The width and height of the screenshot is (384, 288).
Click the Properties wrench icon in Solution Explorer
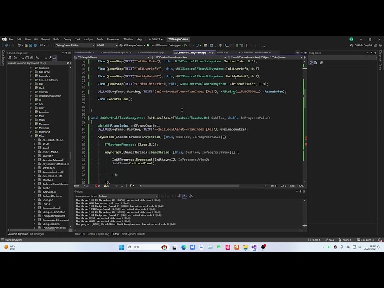(50, 58)
